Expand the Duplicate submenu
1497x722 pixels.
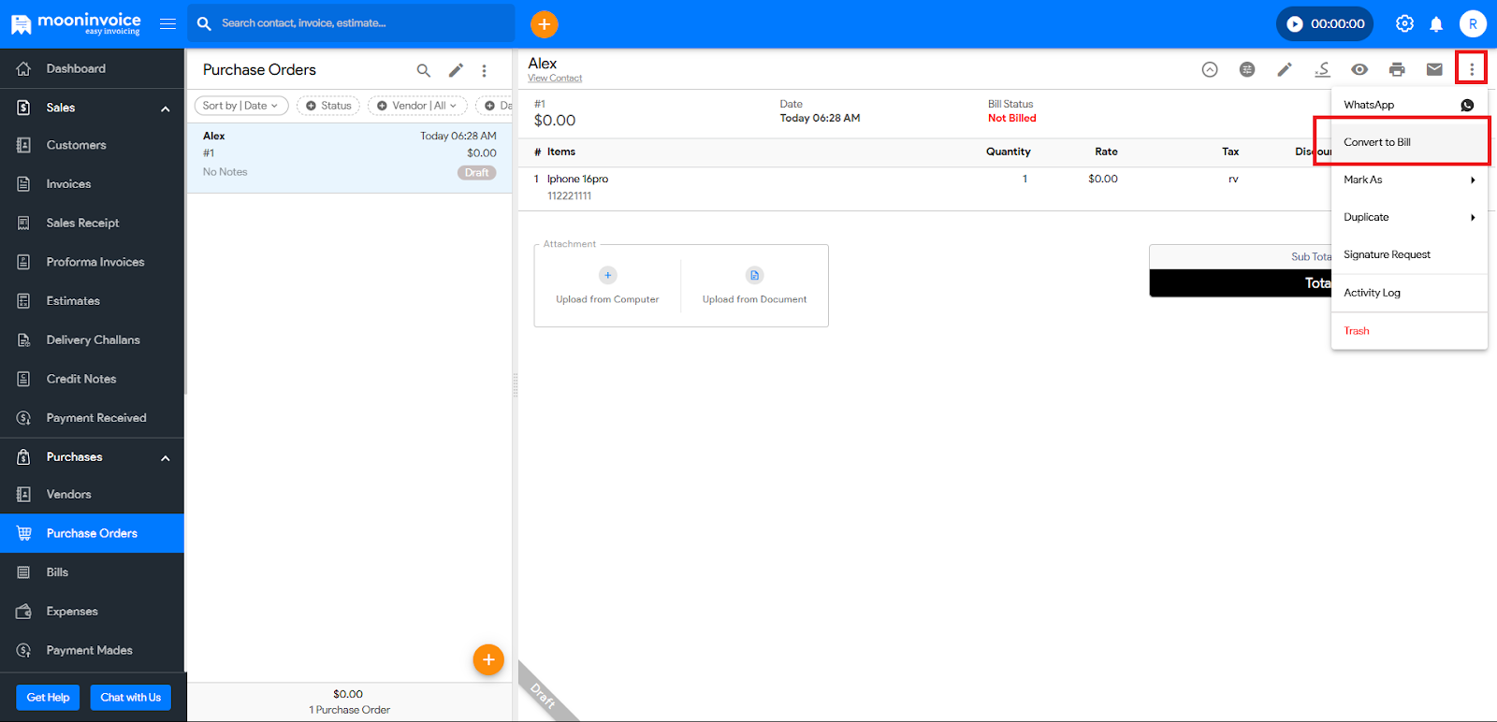coord(1409,217)
